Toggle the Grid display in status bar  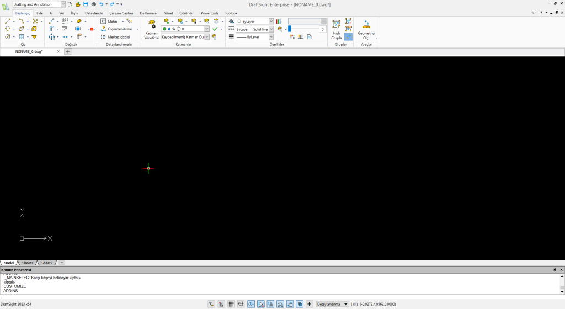tap(231, 304)
